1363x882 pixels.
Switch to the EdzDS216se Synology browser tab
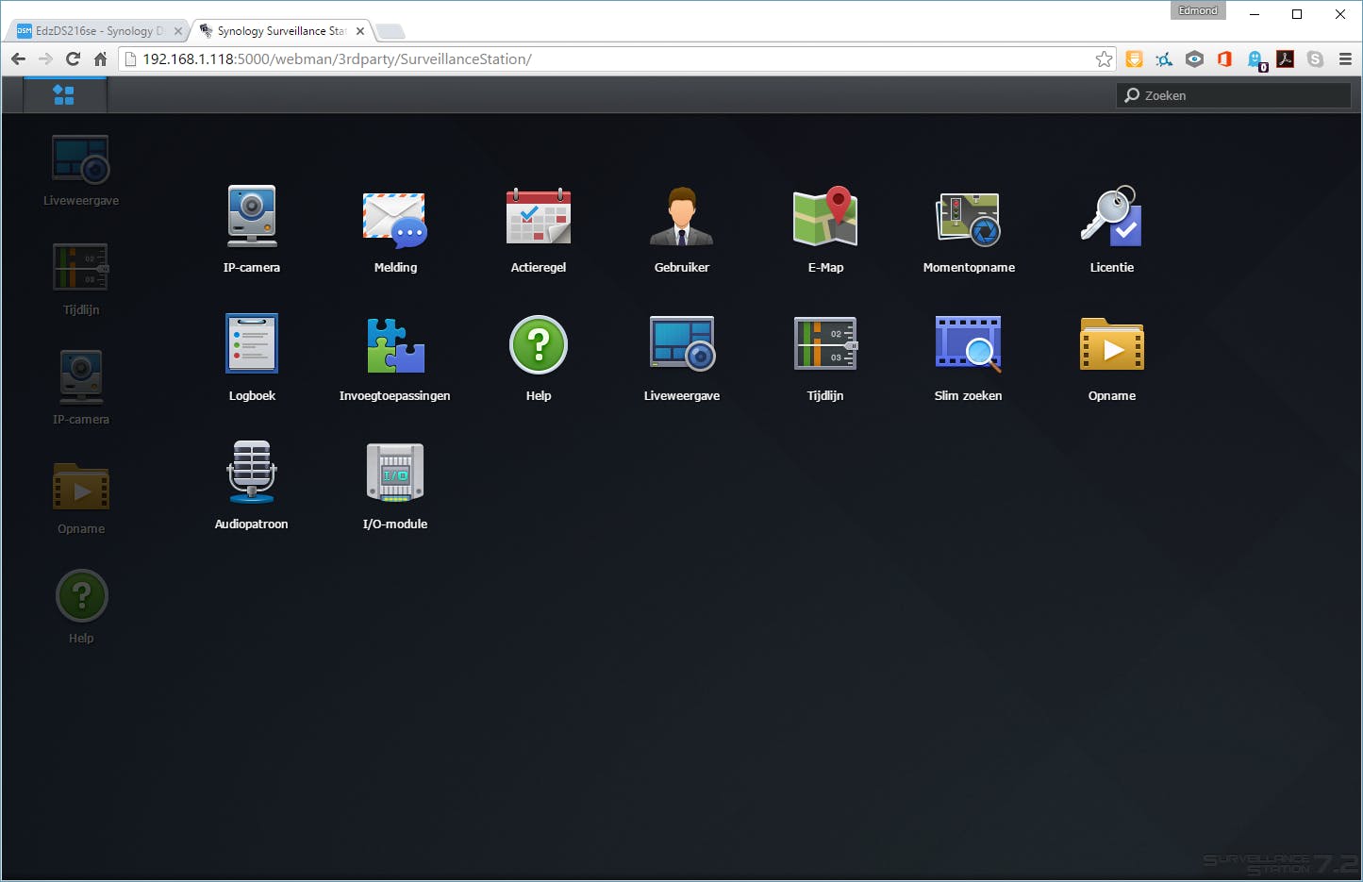click(x=99, y=31)
